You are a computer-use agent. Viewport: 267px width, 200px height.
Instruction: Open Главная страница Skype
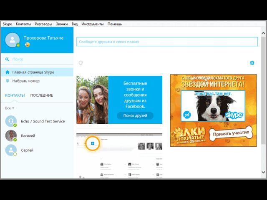(37, 72)
